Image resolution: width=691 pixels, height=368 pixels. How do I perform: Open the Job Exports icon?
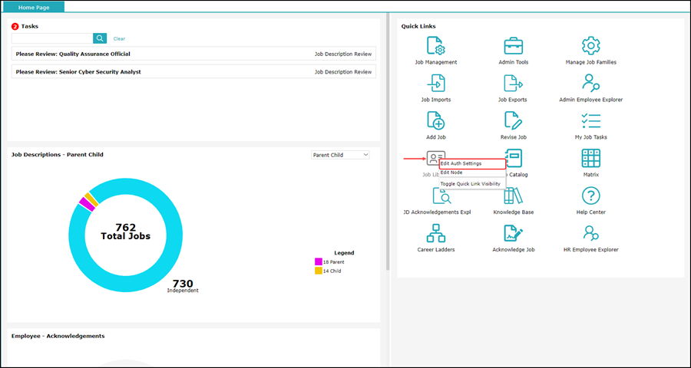coord(514,84)
